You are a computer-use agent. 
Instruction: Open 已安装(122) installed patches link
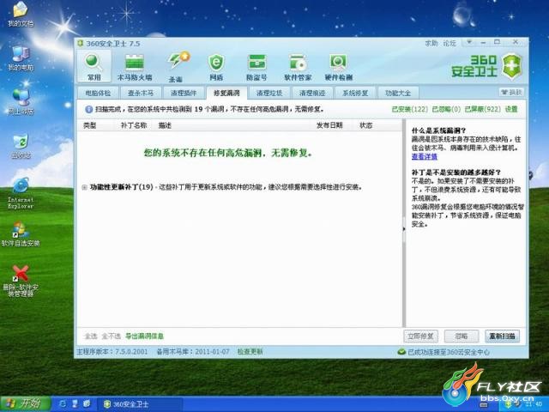click(410, 109)
